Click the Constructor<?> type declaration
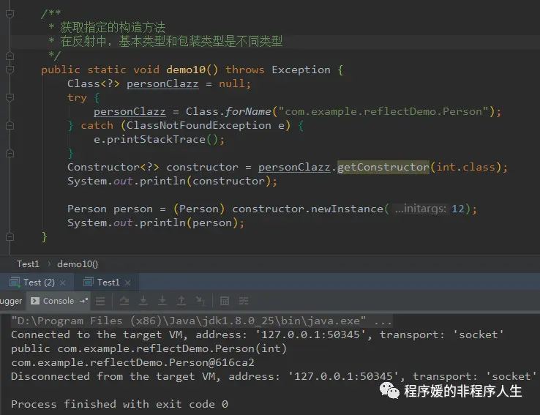This screenshot has width=540, height=415. pos(113,167)
